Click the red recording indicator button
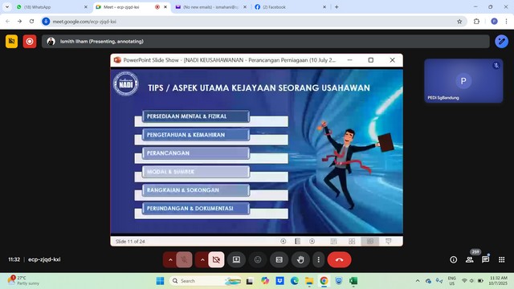The image size is (514, 289). point(30,41)
